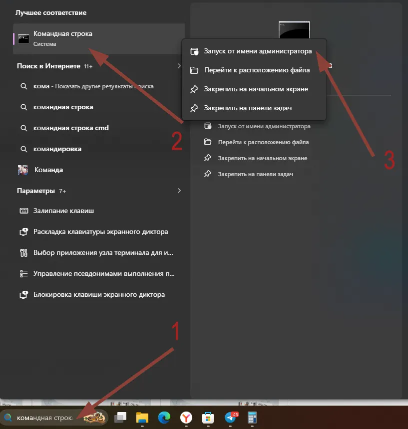Open Yandex Browser in the taskbar
Viewport: 408px width, 429px height.
[186, 418]
